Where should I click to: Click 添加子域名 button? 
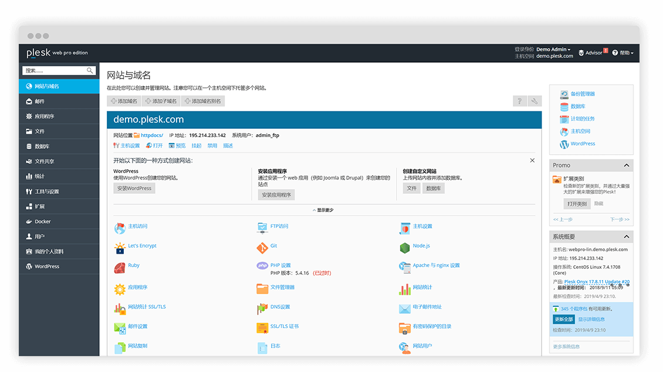[x=161, y=101]
